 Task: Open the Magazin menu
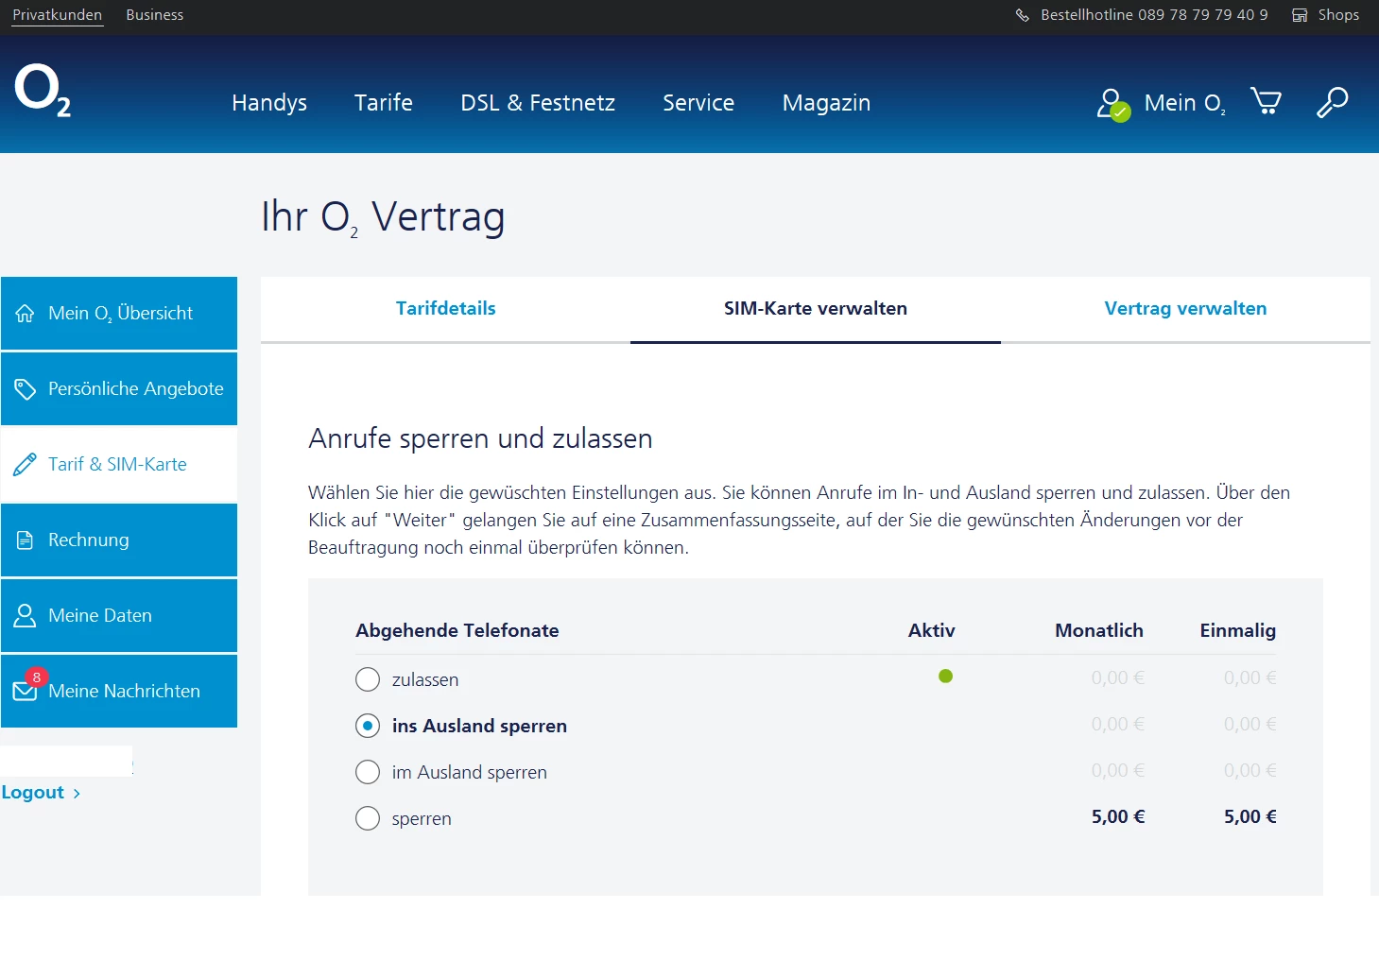[826, 103]
